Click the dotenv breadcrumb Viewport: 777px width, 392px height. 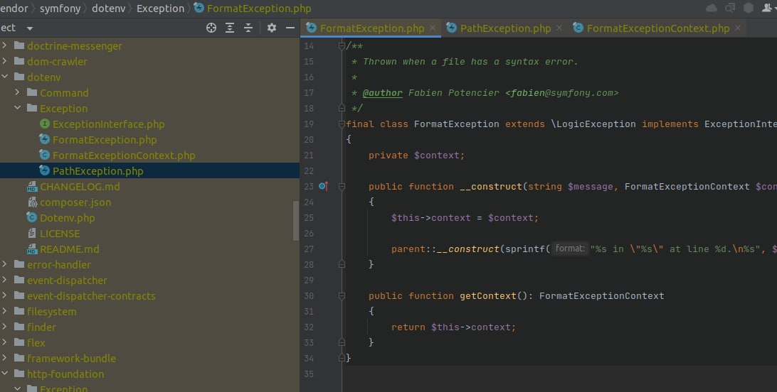point(109,9)
